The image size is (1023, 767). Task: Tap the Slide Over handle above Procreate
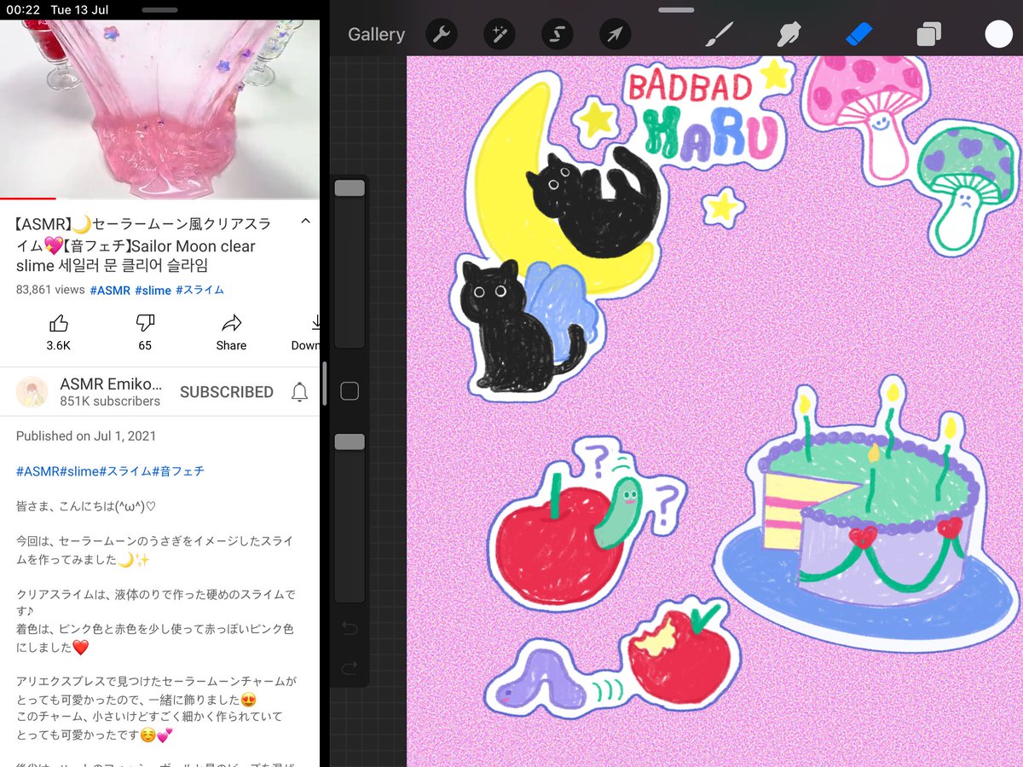coord(676,9)
